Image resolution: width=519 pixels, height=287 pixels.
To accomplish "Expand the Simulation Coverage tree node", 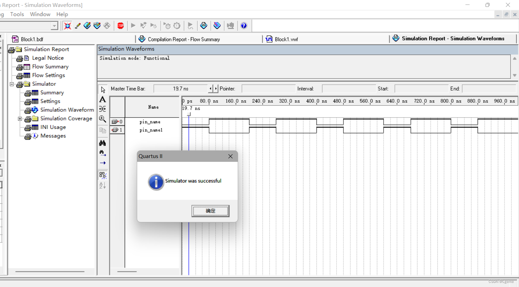I will (x=20, y=118).
